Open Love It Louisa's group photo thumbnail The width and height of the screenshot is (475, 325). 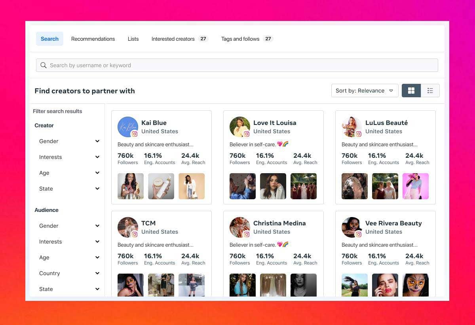[x=304, y=186]
